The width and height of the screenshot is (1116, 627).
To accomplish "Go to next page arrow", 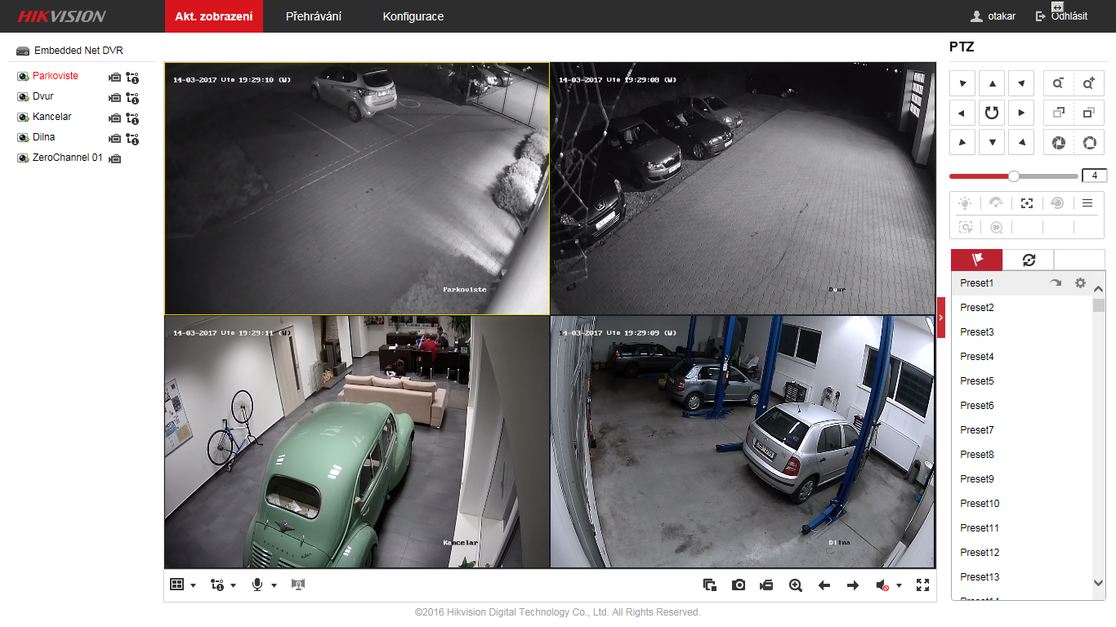I will click(853, 585).
